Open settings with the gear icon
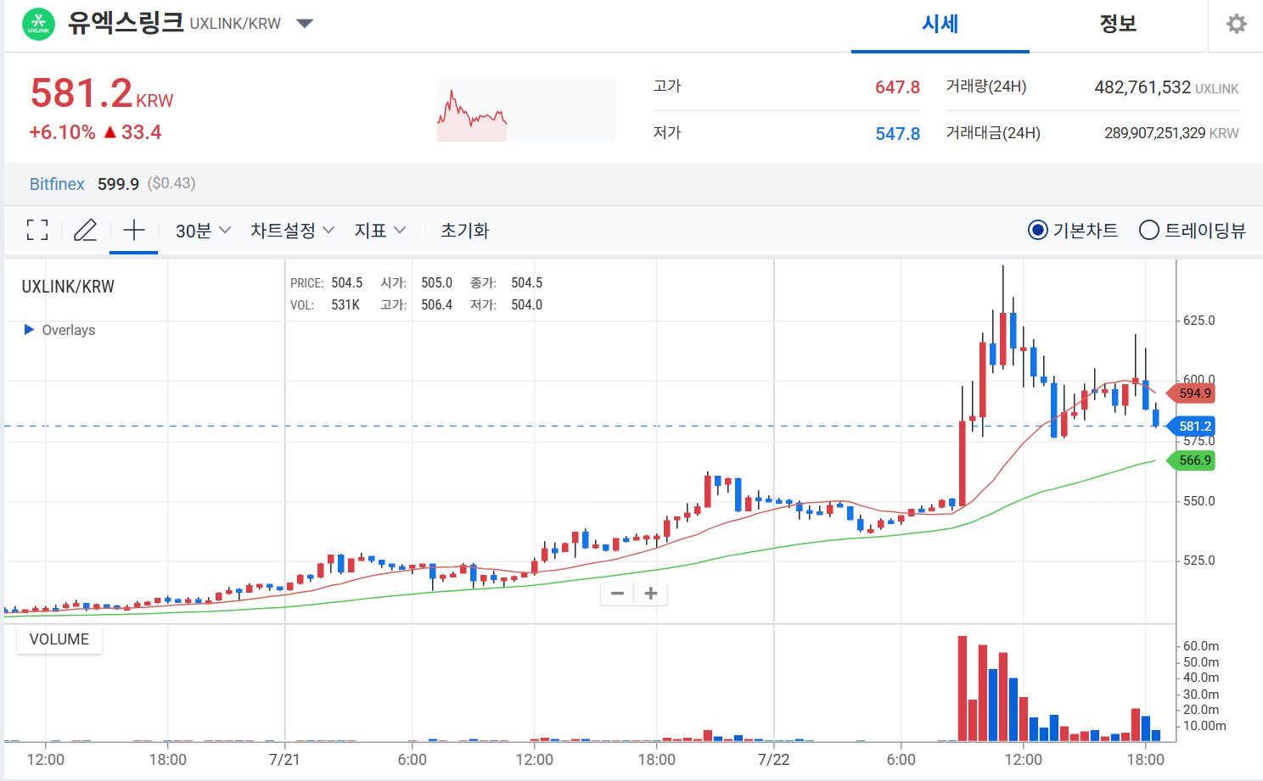 [1237, 24]
